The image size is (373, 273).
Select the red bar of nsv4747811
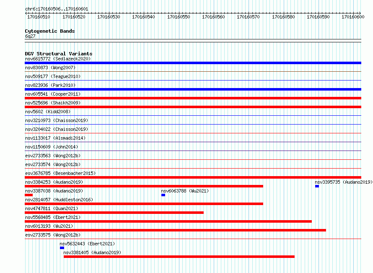[114, 213]
